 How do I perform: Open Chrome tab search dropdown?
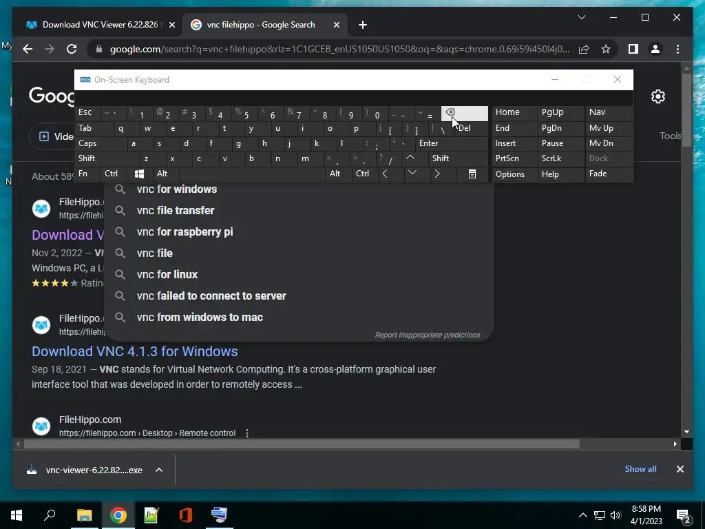tap(581, 17)
